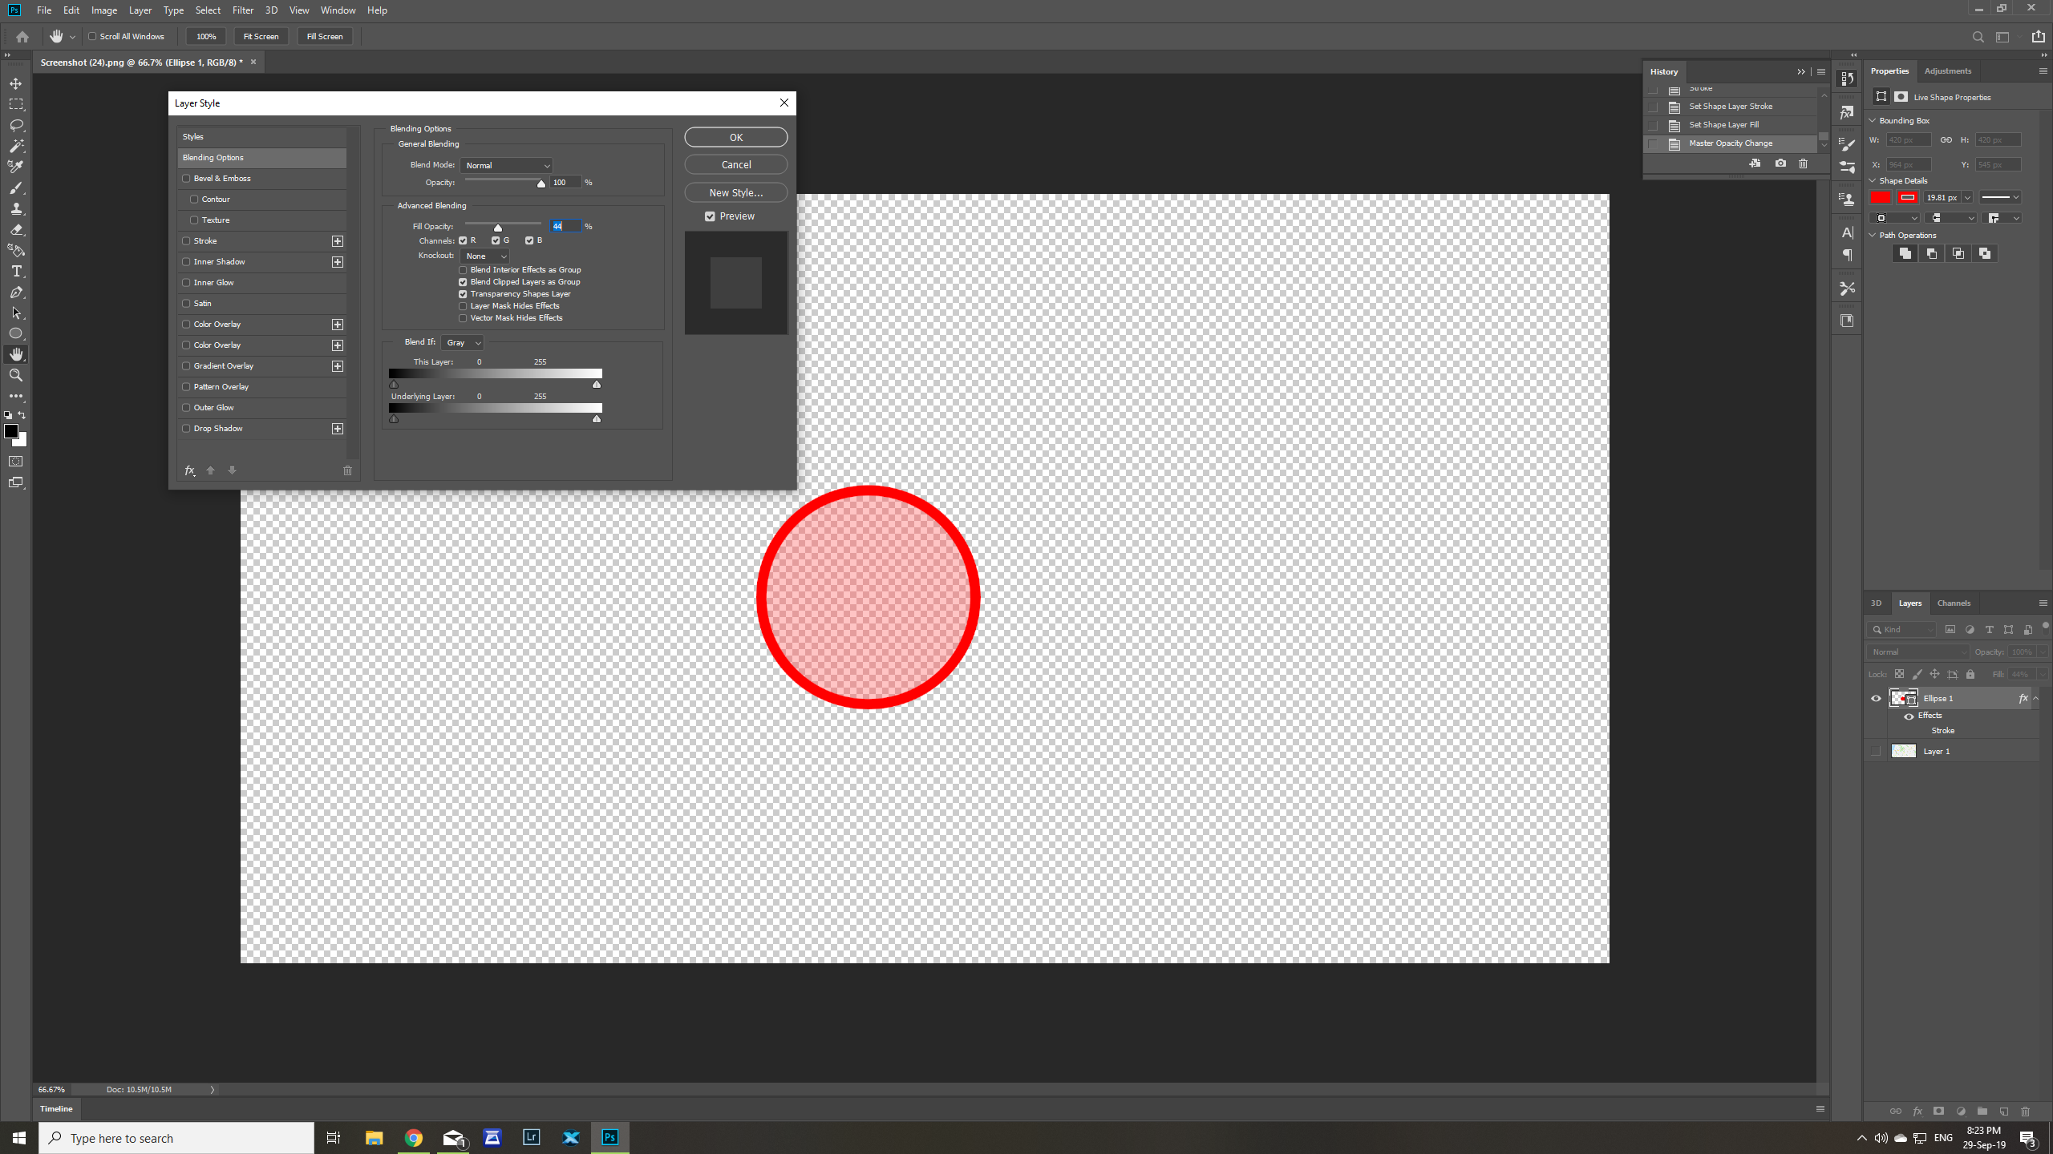
Task: Hide the Ellipse 1 layer visibility
Action: [1876, 698]
